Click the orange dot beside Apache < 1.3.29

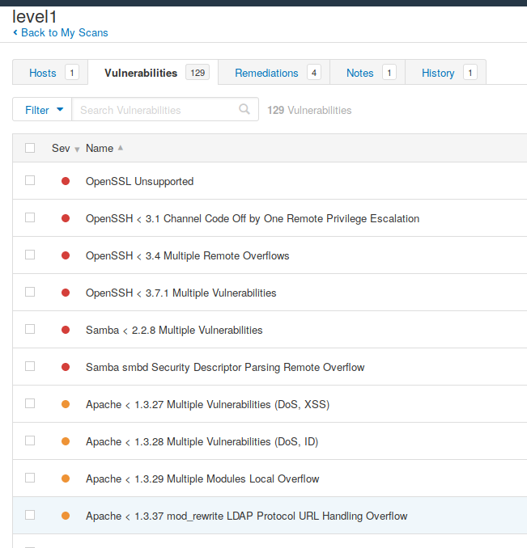tap(66, 478)
